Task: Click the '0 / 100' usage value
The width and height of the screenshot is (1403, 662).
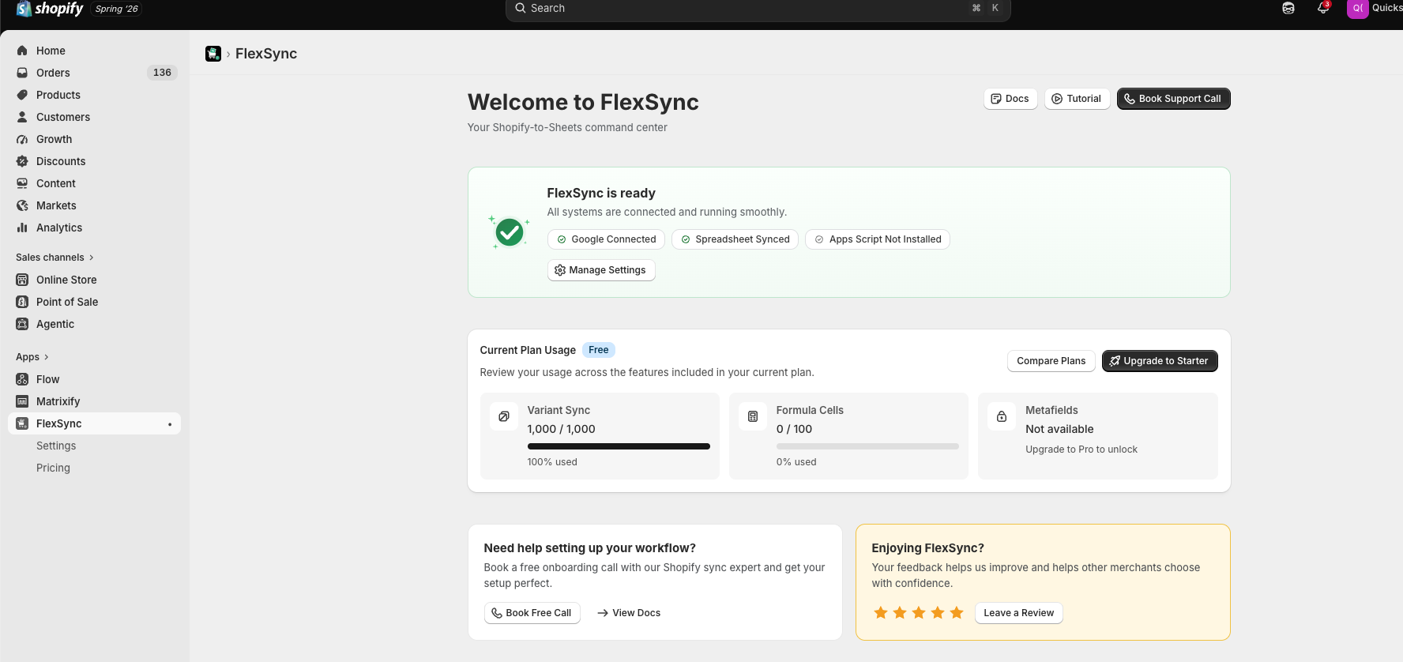Action: [794, 429]
